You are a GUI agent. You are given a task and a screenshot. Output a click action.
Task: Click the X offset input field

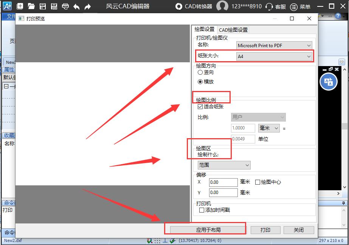pos(223,182)
